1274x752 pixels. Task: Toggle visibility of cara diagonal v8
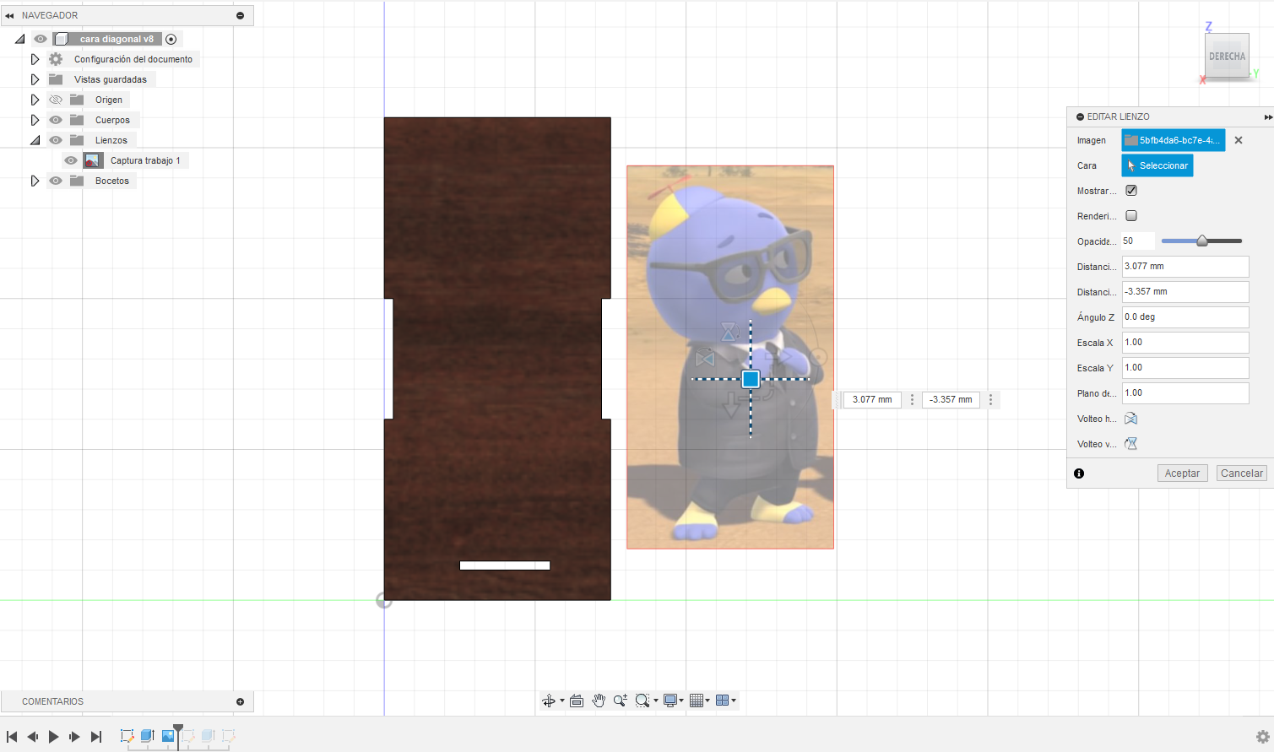[x=41, y=39]
